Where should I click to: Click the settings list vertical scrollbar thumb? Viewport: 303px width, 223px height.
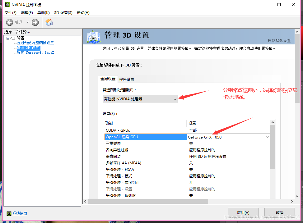click(273, 147)
